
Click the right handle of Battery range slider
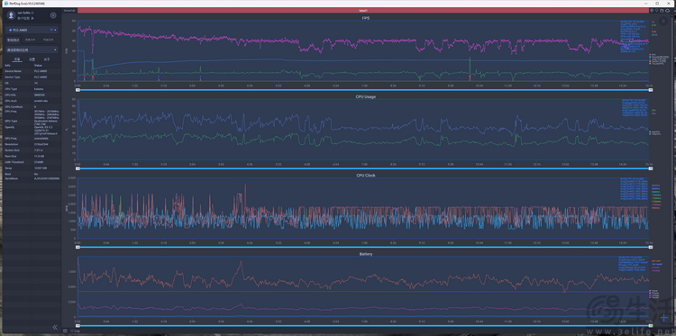651,326
